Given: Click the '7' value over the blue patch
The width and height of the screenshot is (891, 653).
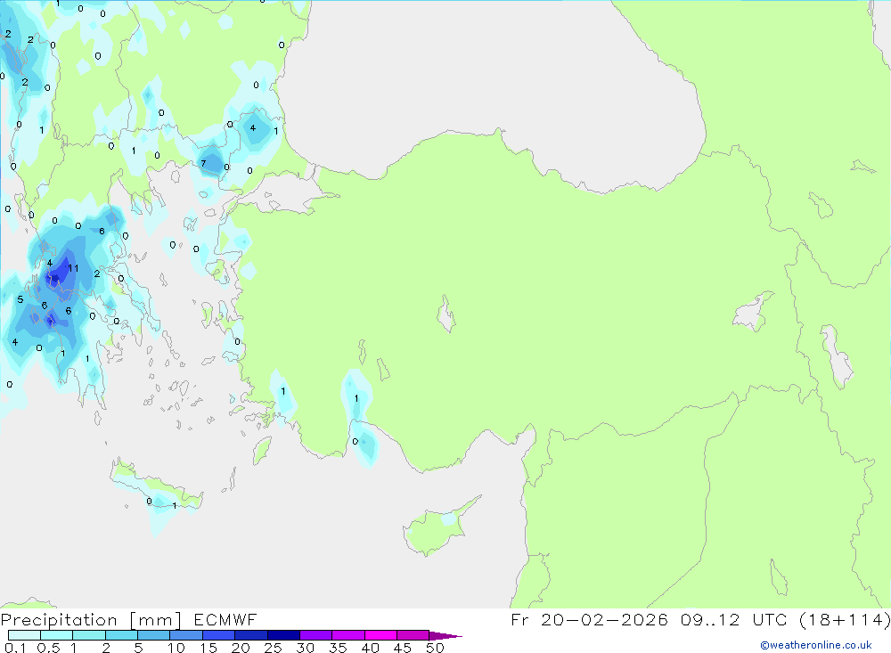Looking at the screenshot, I should (203, 164).
